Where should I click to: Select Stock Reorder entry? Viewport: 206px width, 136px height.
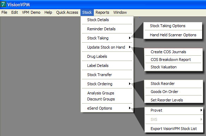coord(174,84)
